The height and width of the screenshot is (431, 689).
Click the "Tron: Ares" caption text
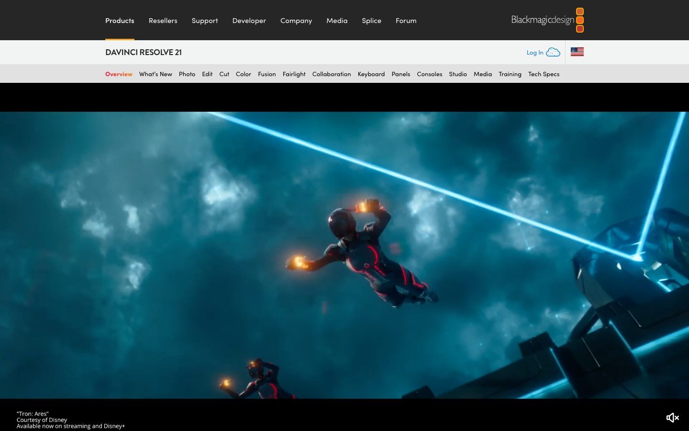pos(33,414)
